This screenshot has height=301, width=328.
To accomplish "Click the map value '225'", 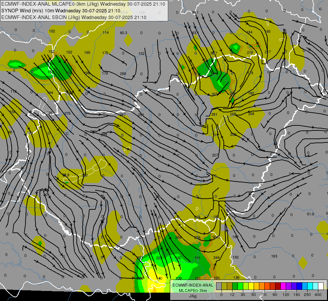I will tap(49, 113).
